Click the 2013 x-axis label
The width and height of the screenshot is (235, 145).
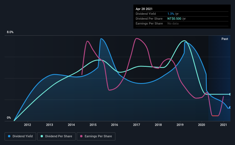[x=50, y=125]
